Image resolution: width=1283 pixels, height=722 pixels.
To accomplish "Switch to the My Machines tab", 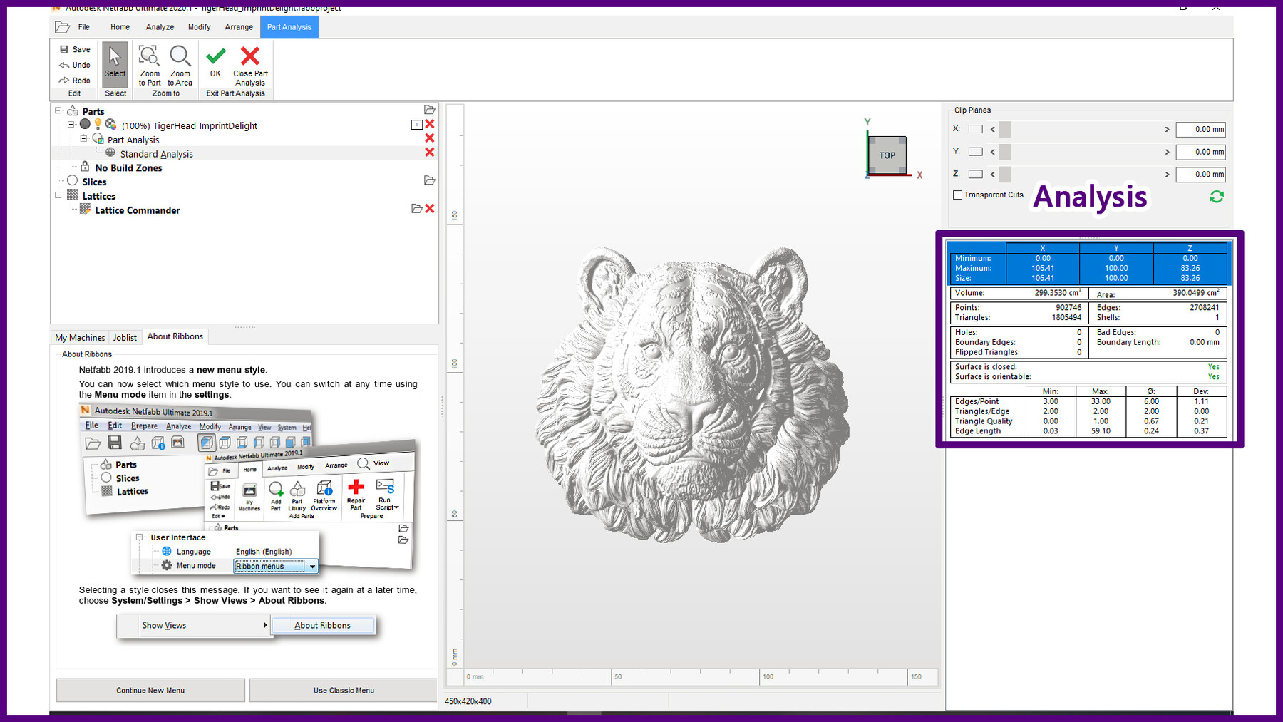I will [x=80, y=337].
